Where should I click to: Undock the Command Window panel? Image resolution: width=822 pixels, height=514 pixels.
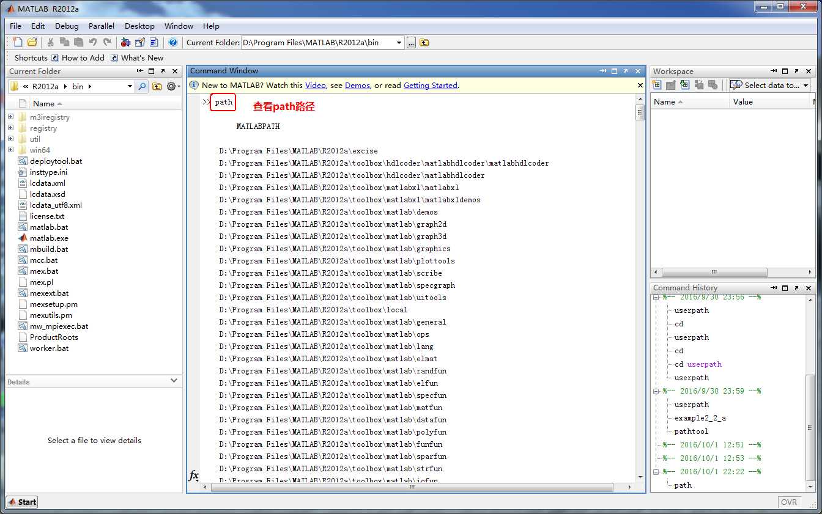626,71
